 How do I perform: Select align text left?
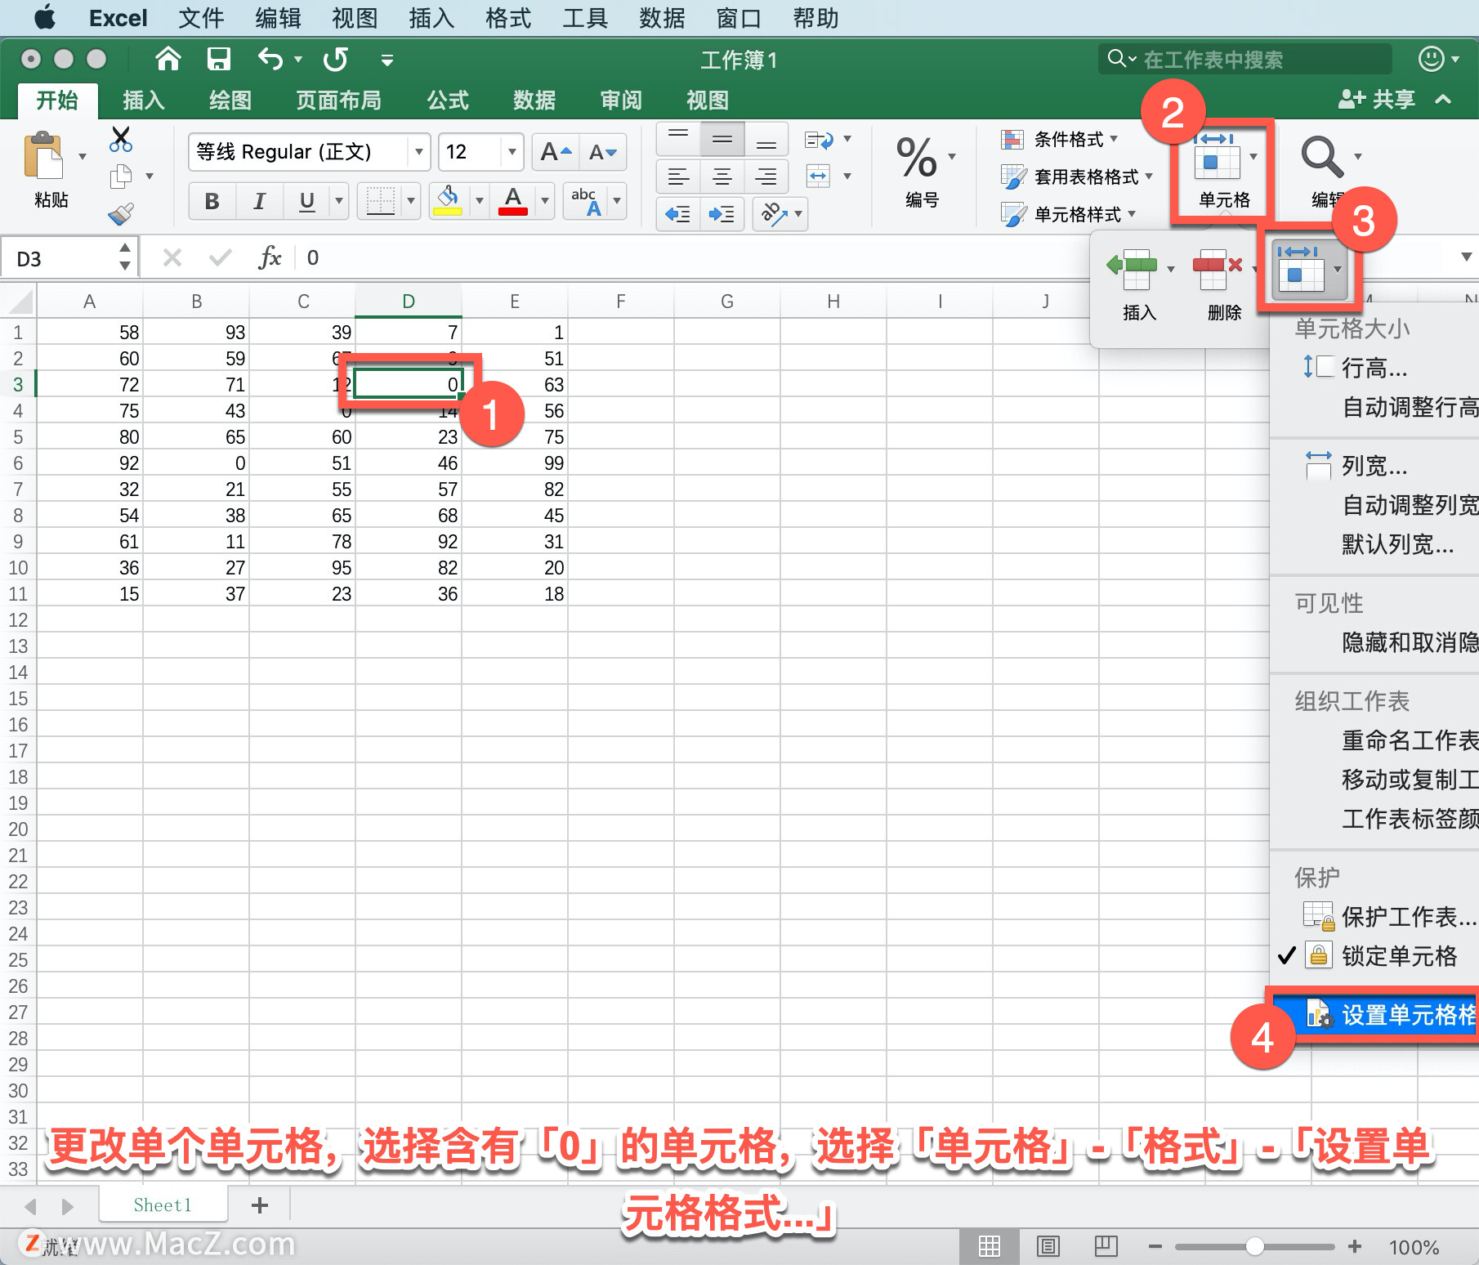678,177
